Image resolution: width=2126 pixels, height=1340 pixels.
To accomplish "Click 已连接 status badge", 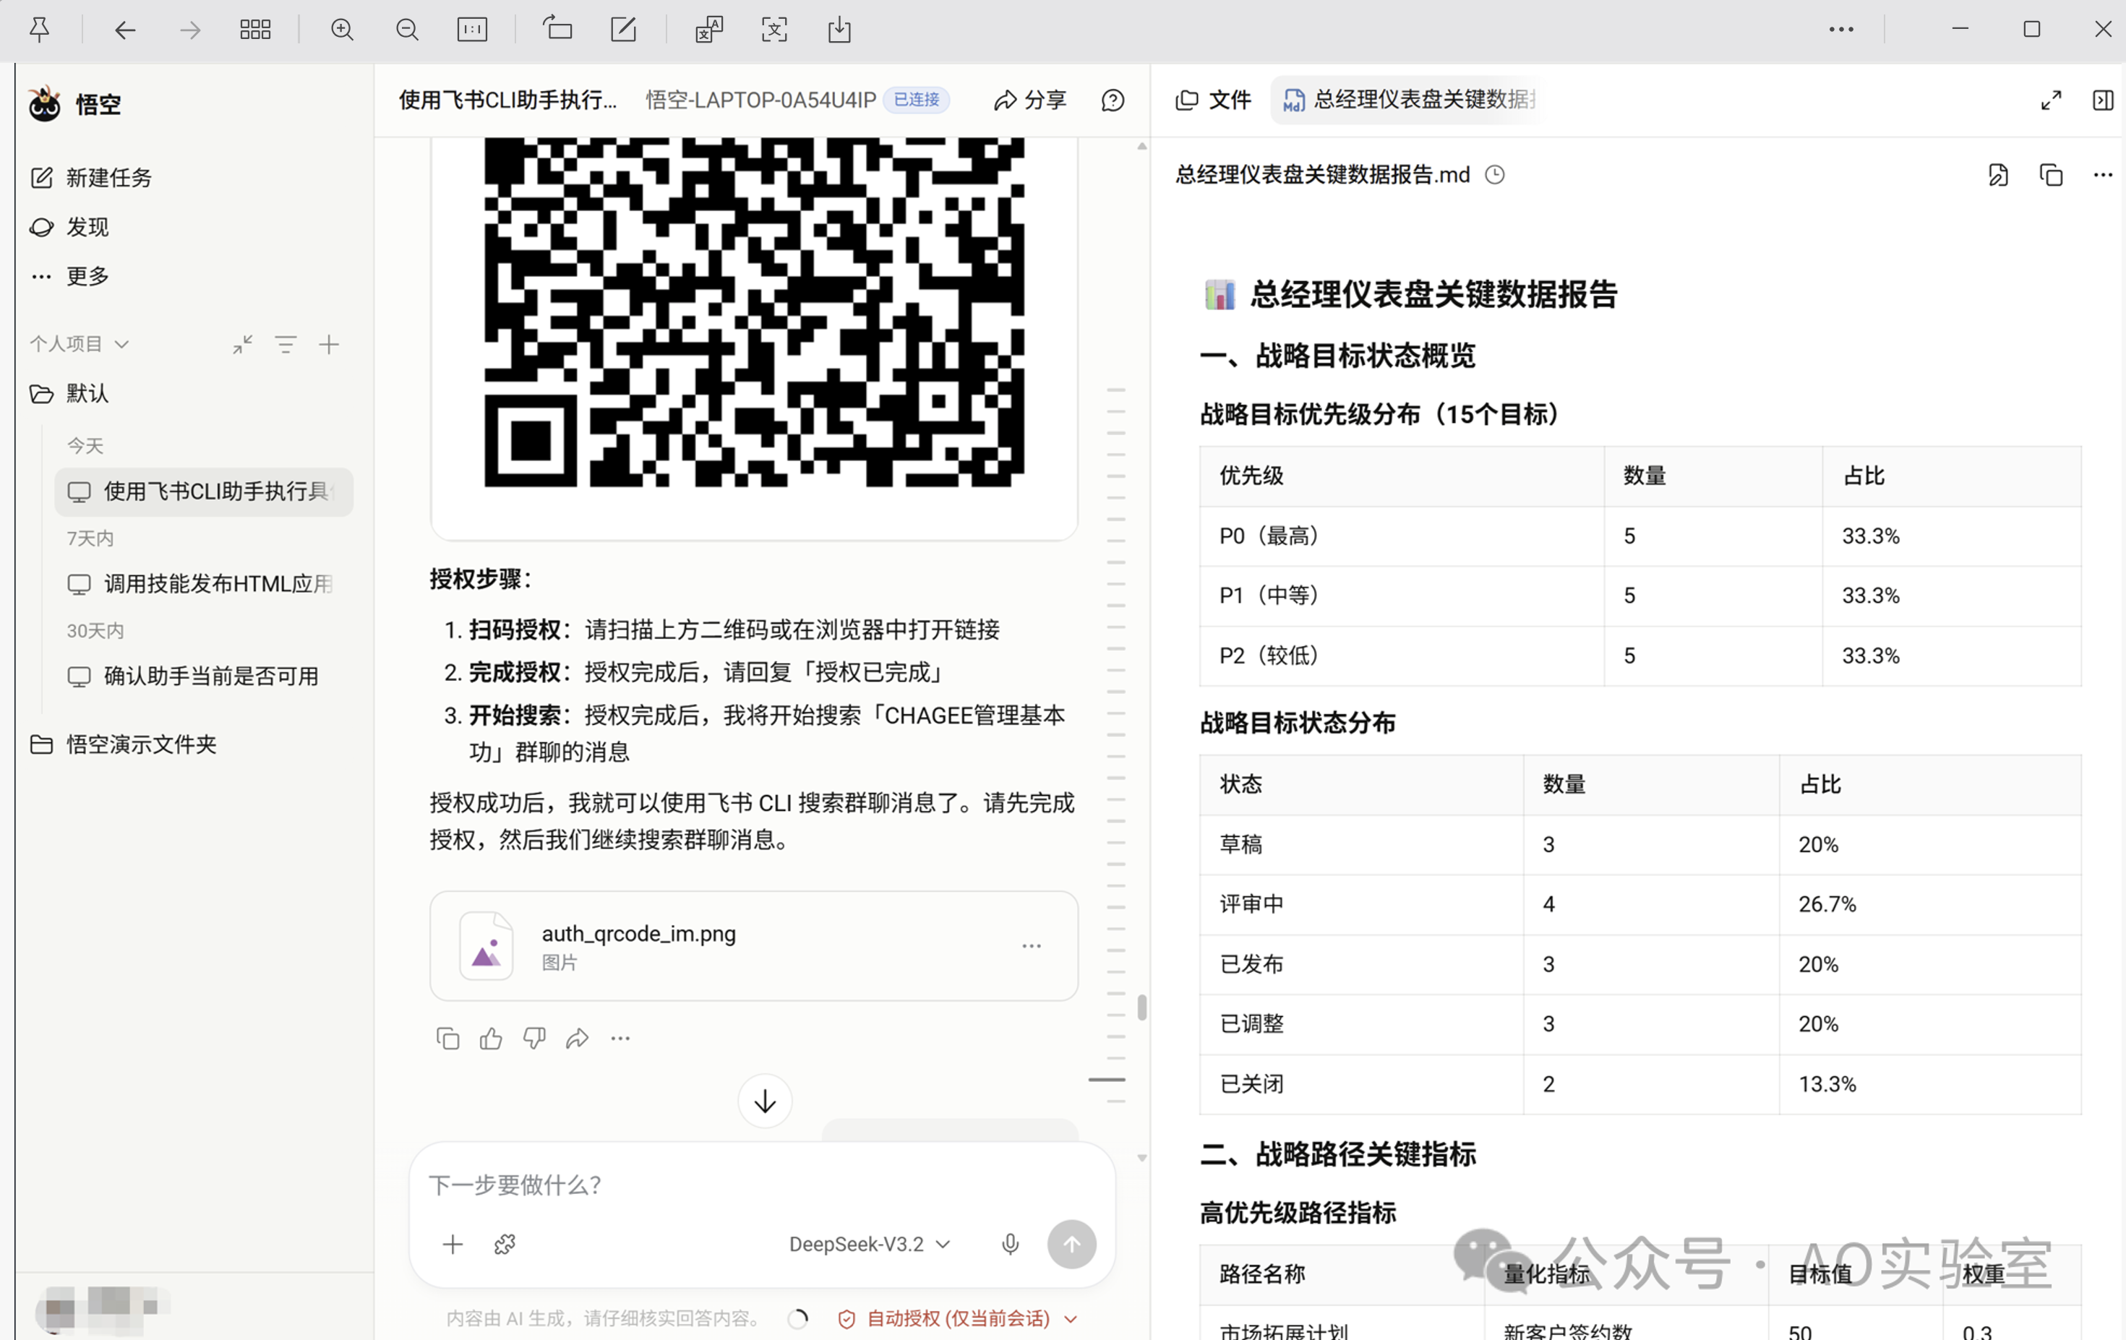I will (917, 100).
